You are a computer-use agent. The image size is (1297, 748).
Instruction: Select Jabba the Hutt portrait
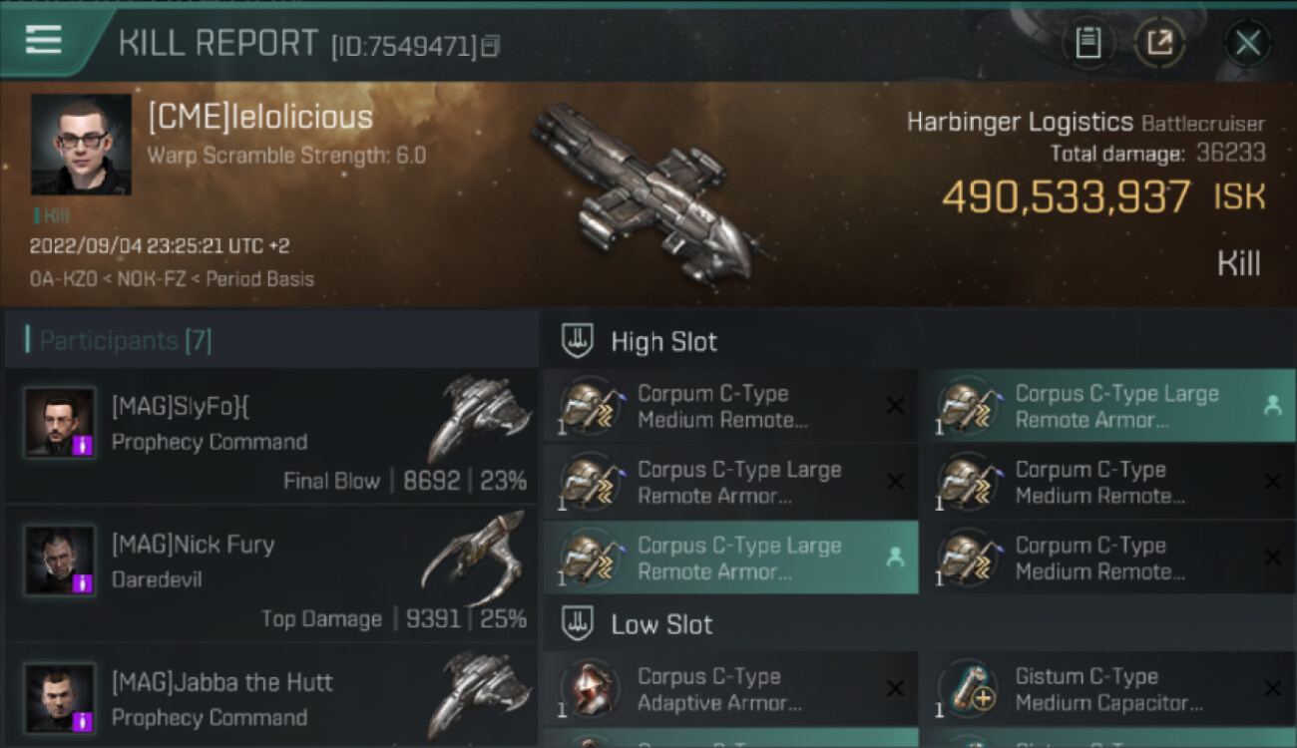click(x=60, y=698)
